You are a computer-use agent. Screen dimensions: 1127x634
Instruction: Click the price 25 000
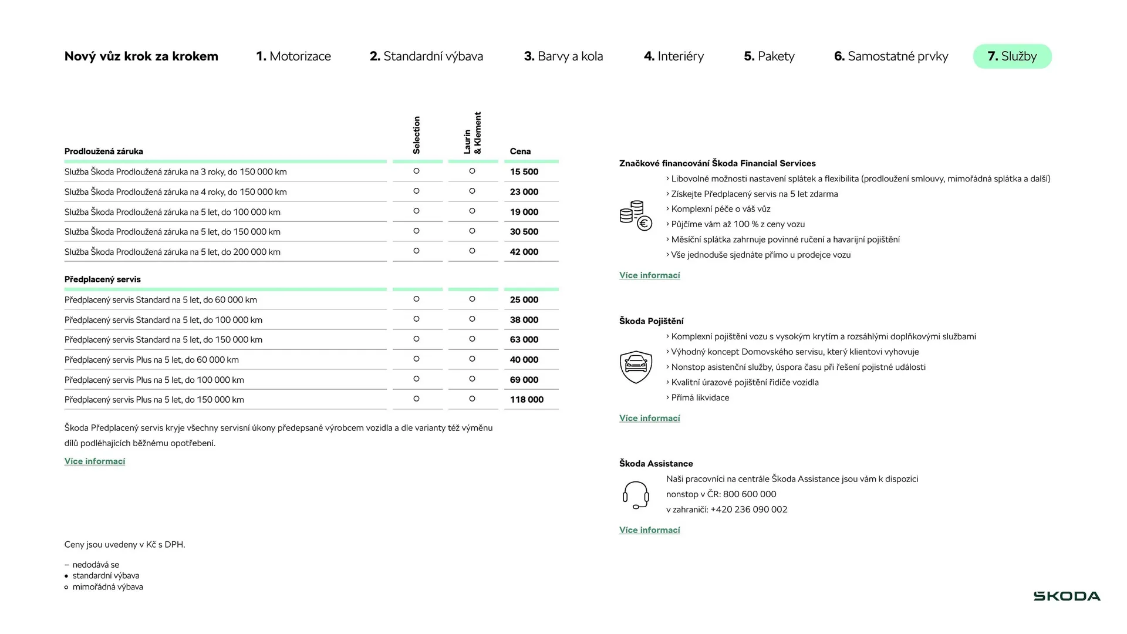524,300
